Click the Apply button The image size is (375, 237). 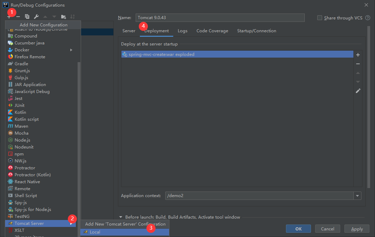[357, 229]
